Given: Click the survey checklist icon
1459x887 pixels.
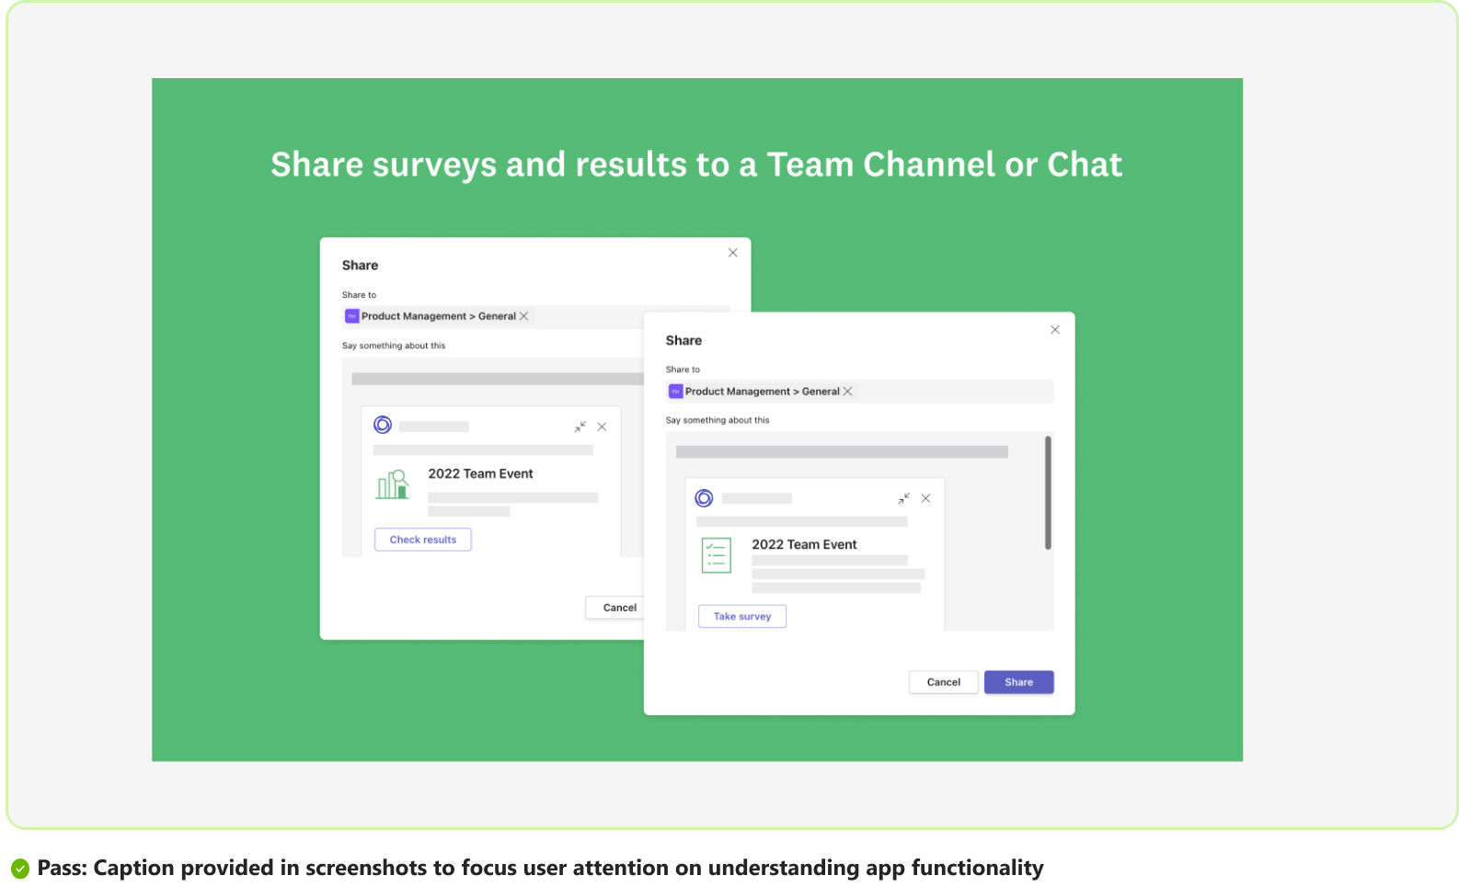Looking at the screenshot, I should pyautogui.click(x=717, y=555).
